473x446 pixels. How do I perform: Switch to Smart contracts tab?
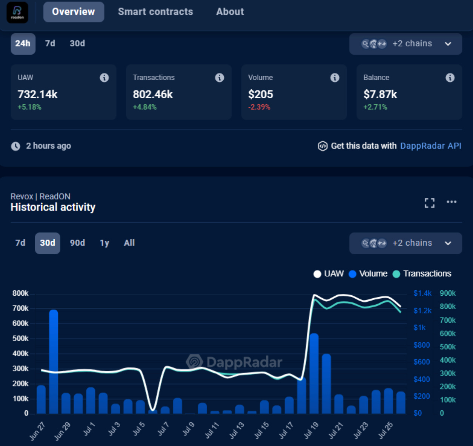[155, 12]
